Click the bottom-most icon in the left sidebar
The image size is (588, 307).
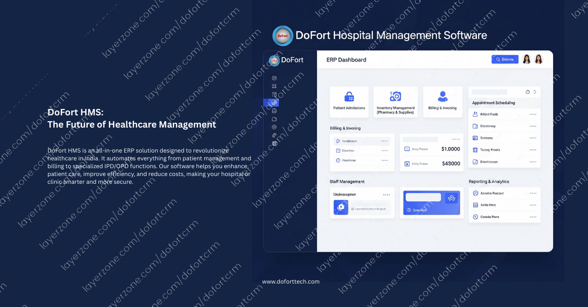point(274,143)
